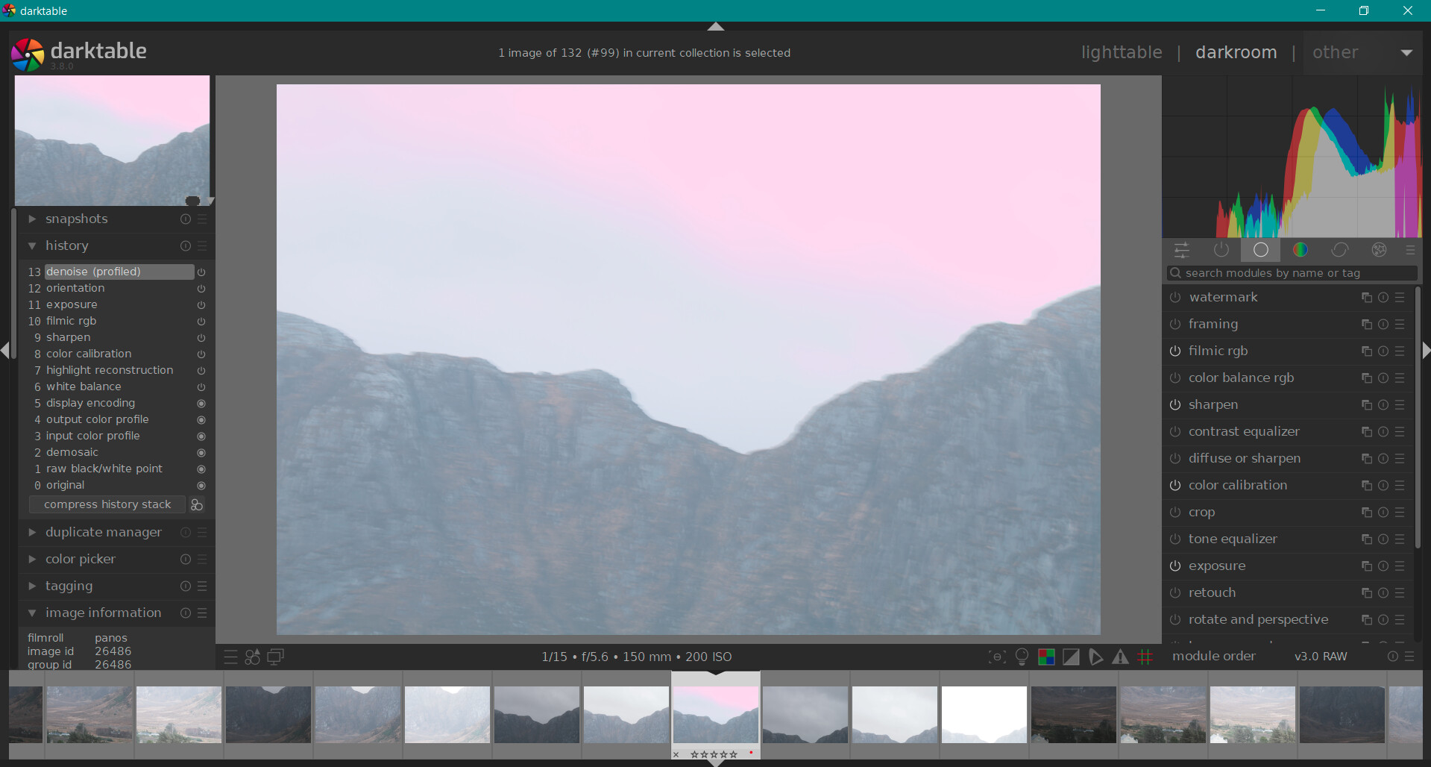The width and height of the screenshot is (1431, 767).
Task: Open module groups presets menu icon
Action: [x=1410, y=250]
